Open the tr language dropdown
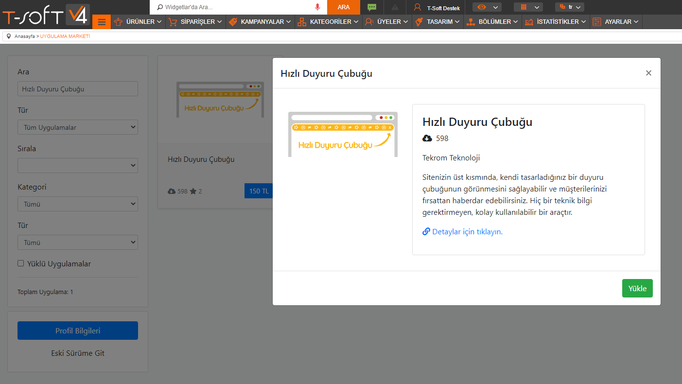 click(x=569, y=7)
